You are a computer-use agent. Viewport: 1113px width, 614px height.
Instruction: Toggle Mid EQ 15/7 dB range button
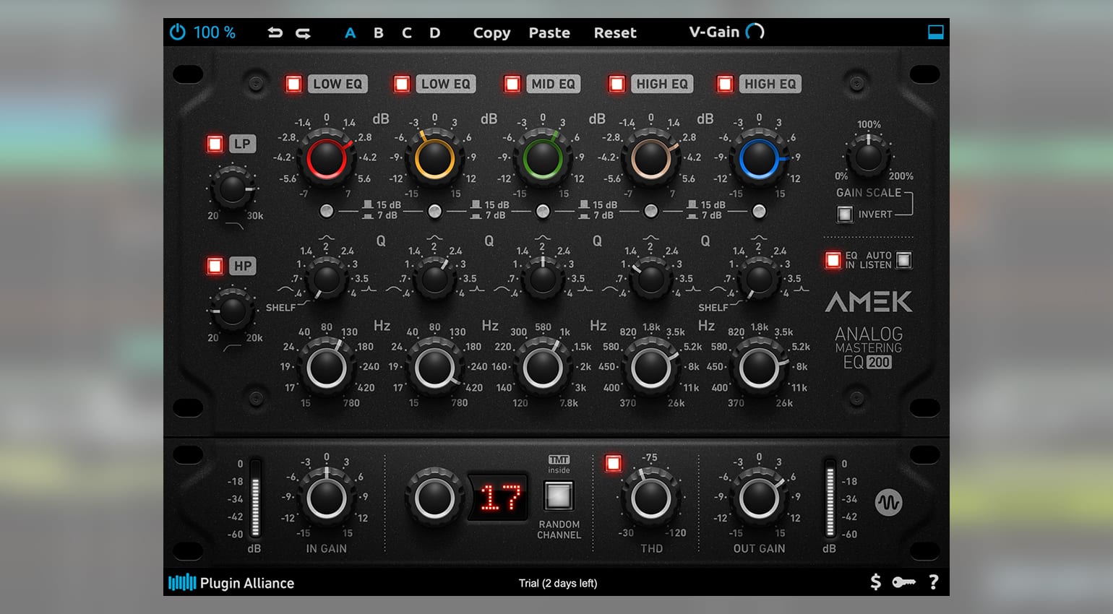point(543,211)
